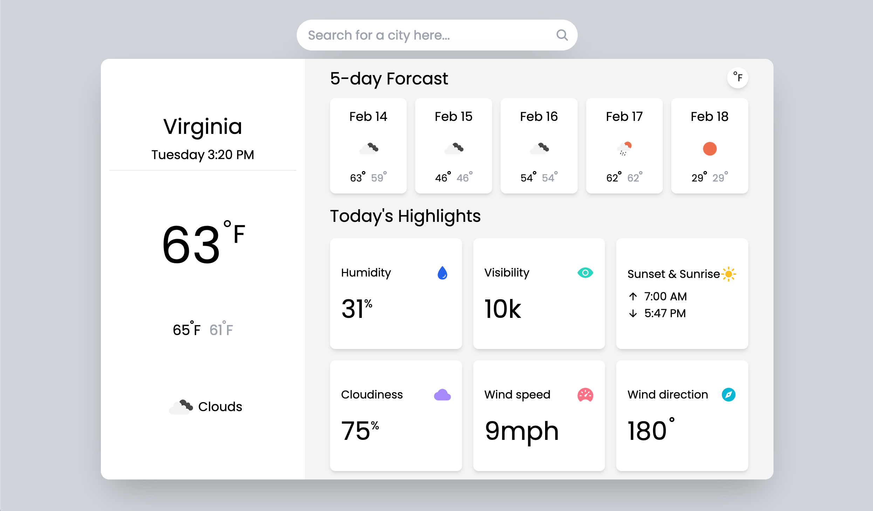This screenshot has height=511, width=873.
Task: Select the Feb 14 forecast card
Action: pyautogui.click(x=368, y=146)
